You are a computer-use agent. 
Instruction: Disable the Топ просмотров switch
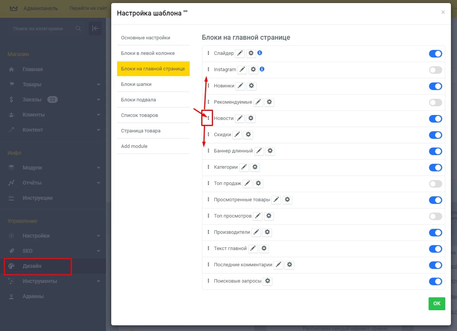[435, 216]
